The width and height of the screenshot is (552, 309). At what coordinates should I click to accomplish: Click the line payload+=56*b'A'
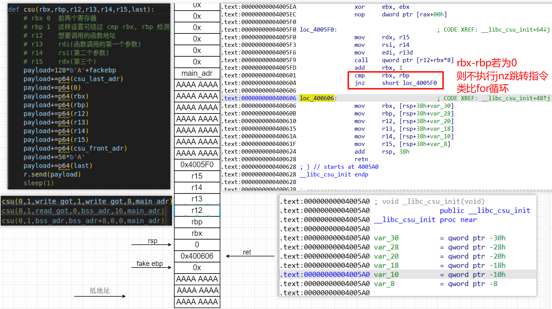pyautogui.click(x=54, y=157)
